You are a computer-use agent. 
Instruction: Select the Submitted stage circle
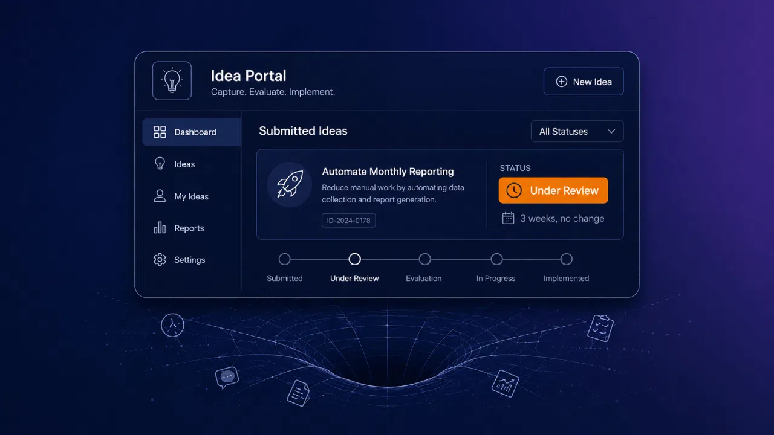285,259
